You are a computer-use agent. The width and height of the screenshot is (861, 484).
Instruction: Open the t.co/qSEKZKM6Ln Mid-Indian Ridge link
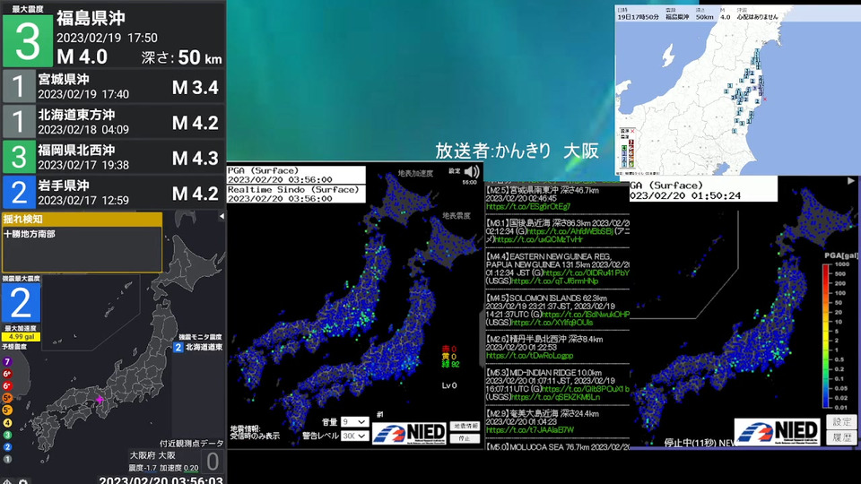coord(555,397)
